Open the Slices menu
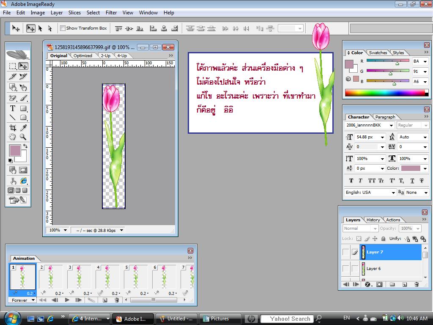The width and height of the screenshot is (433, 325). [74, 13]
